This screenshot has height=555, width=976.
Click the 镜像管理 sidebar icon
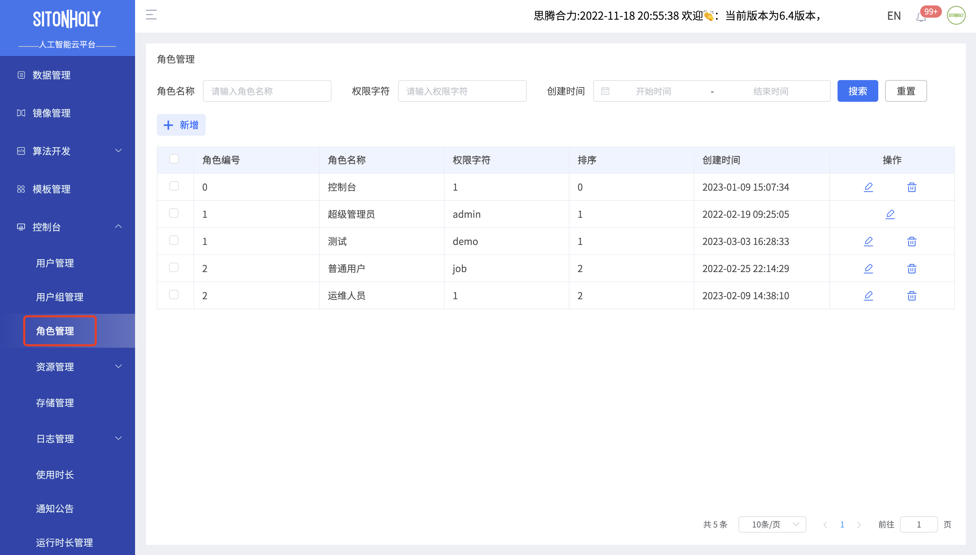[21, 113]
